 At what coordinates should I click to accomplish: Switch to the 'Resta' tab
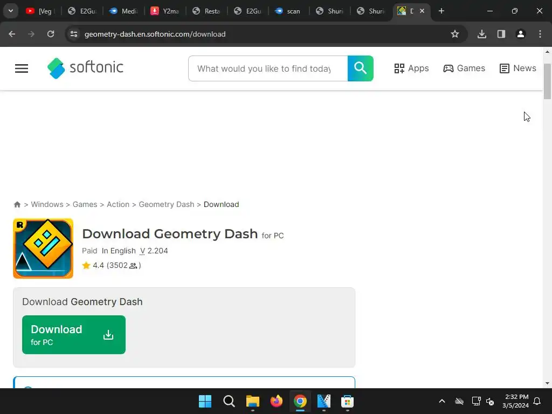coord(206,11)
